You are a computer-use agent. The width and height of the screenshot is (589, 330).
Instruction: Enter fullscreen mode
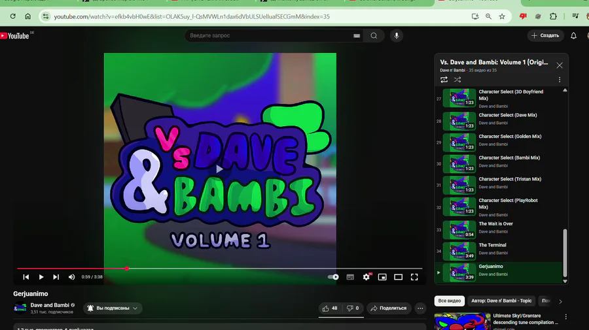[x=414, y=277]
